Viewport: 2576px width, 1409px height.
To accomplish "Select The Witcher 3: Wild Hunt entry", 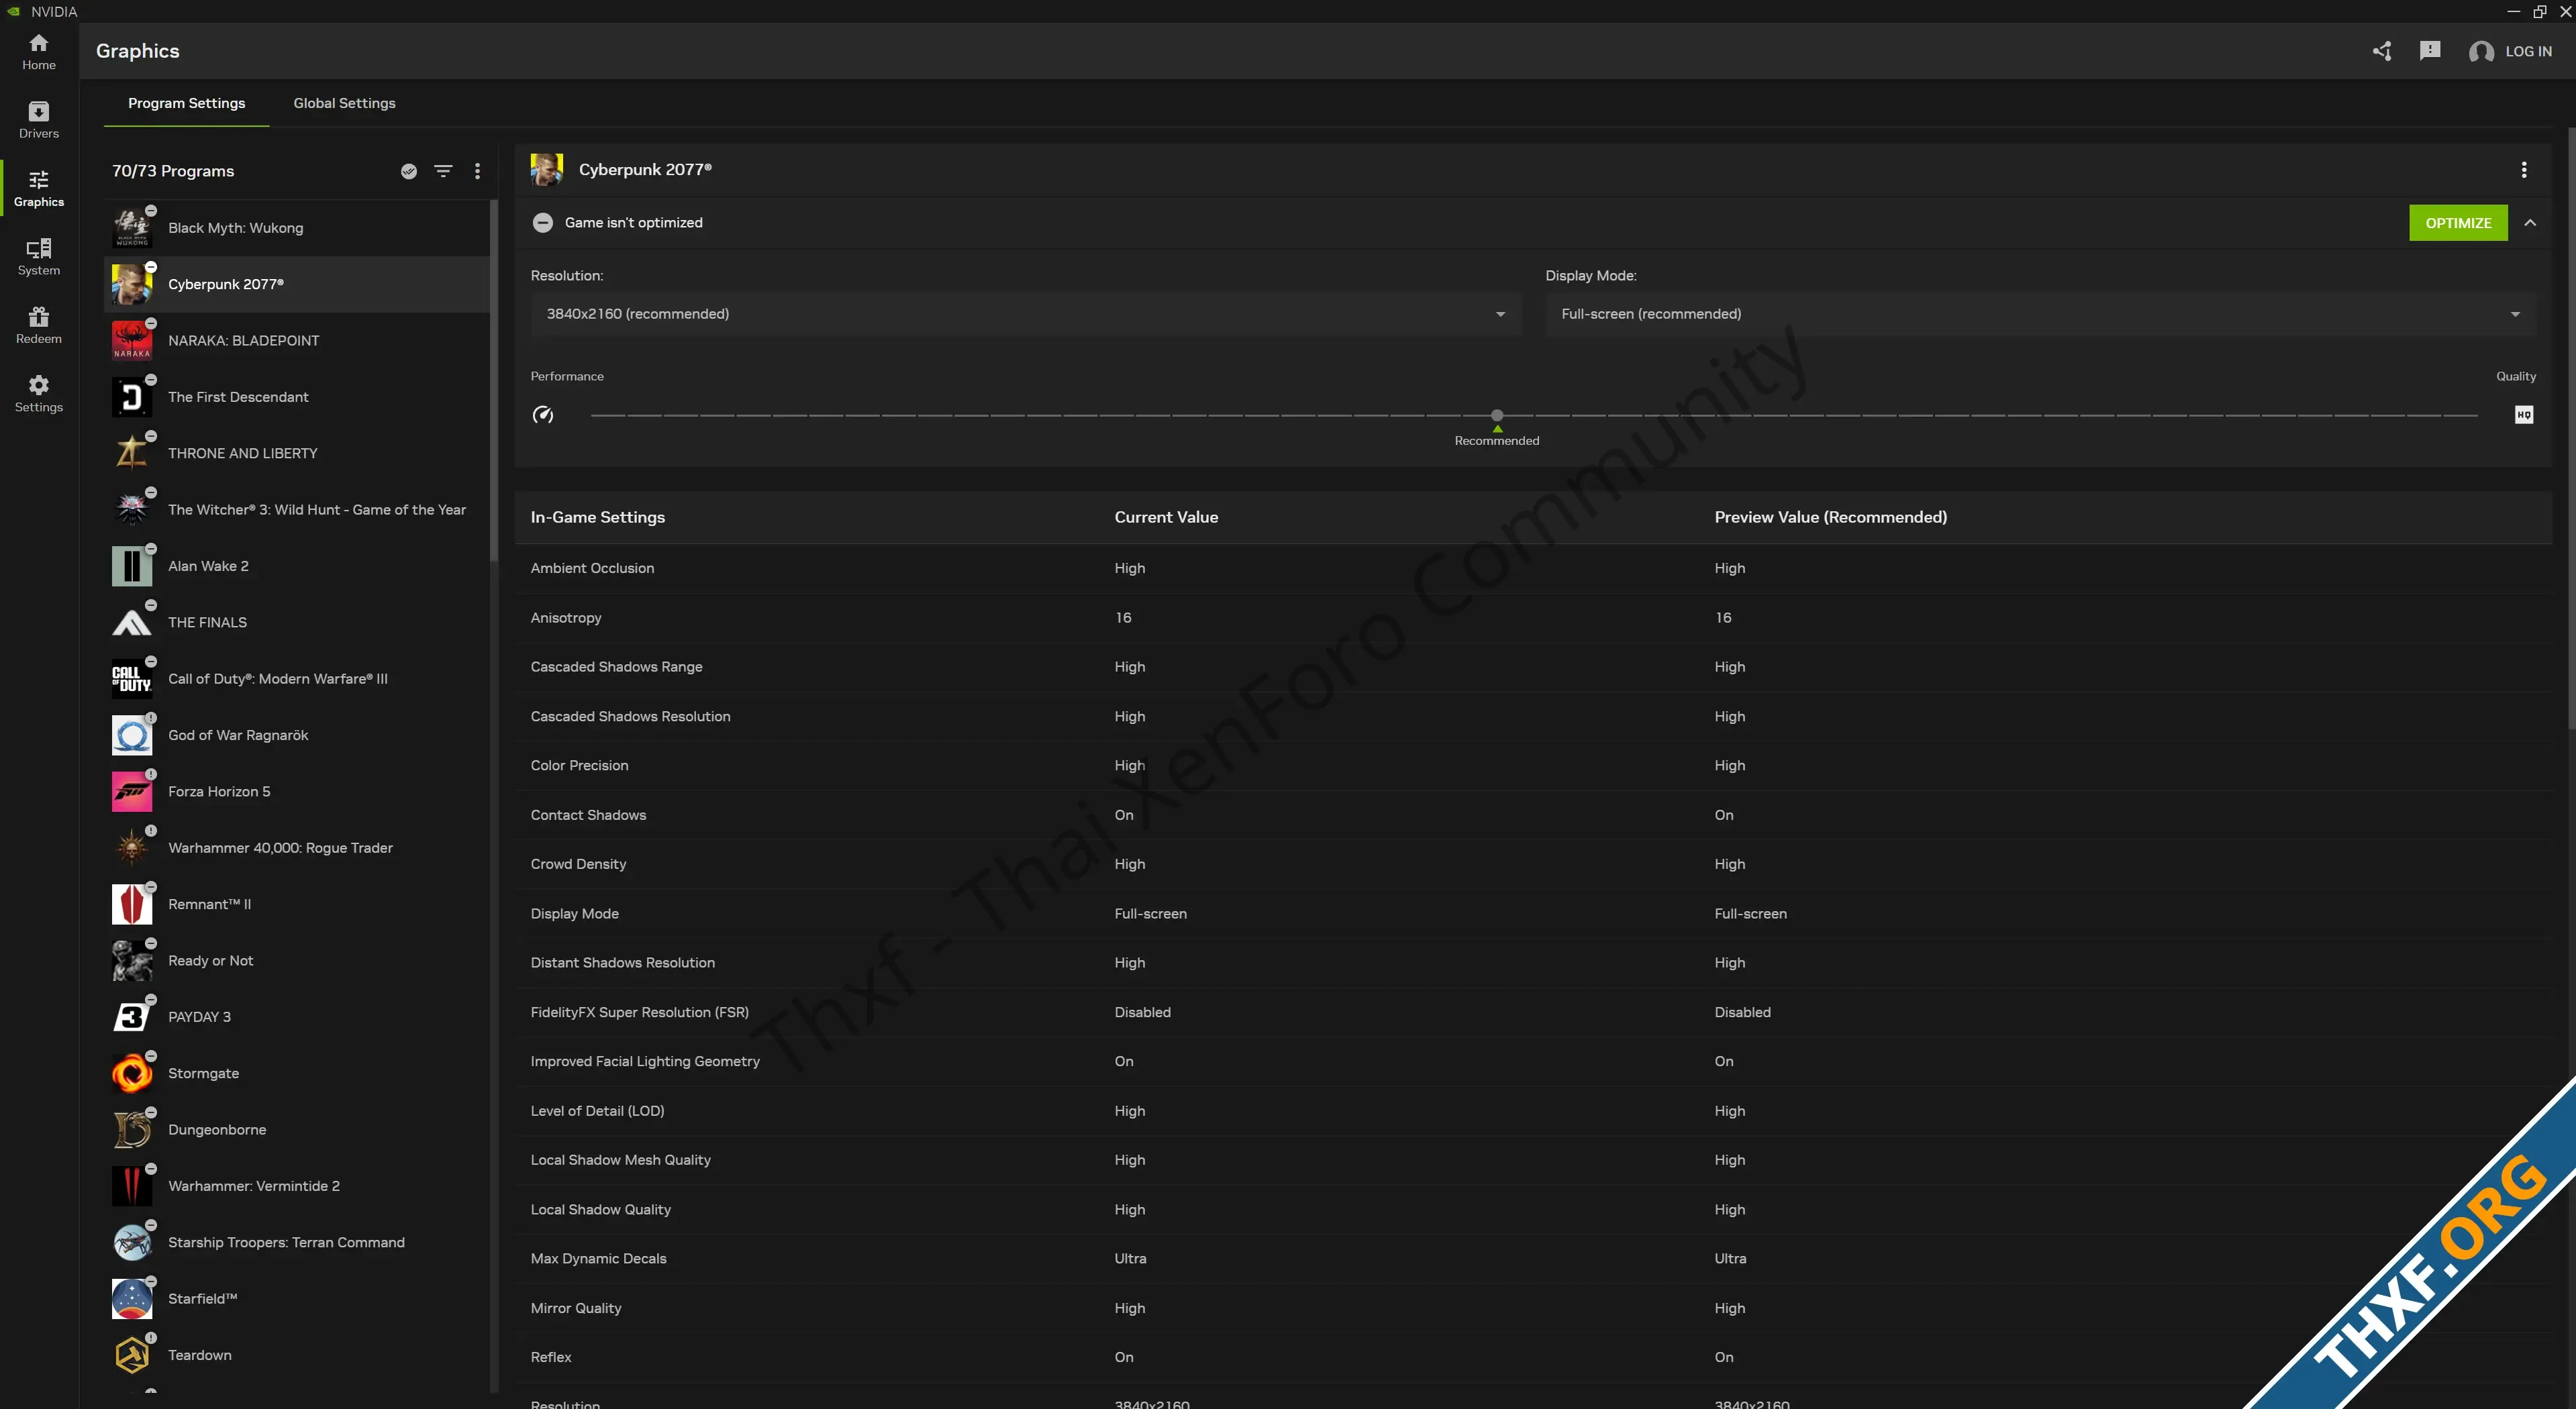I will click(x=297, y=510).
